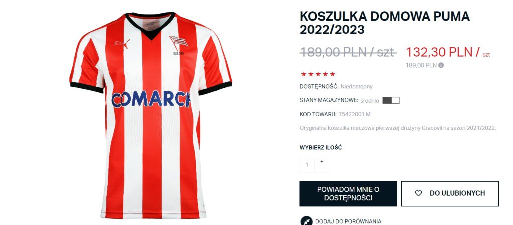Screen dimensions: 513x225
Task: Click the stock level indicator bar
Action: (x=391, y=100)
